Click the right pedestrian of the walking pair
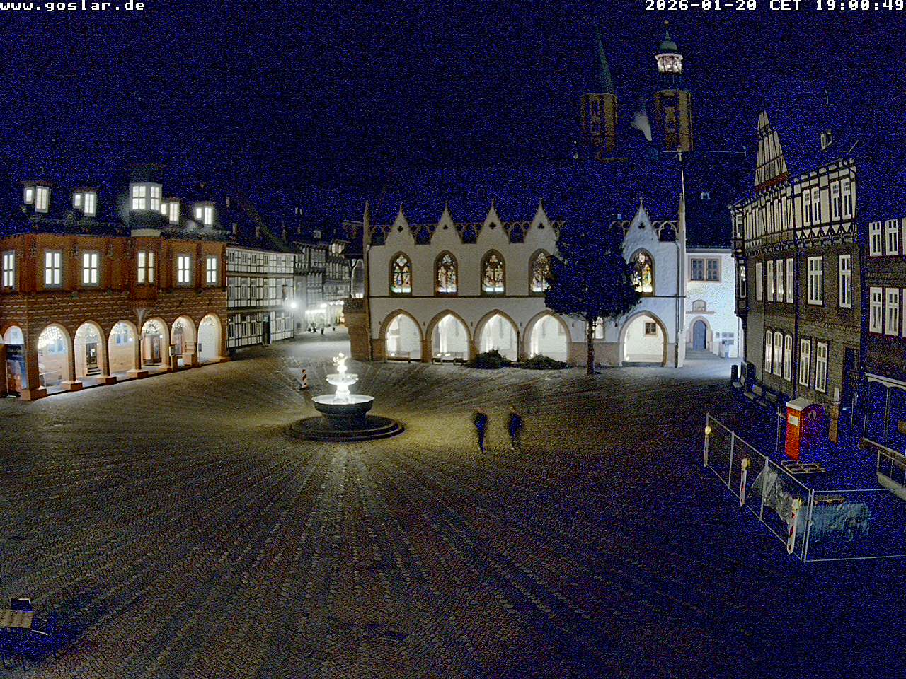The image size is (906, 679). [515, 427]
